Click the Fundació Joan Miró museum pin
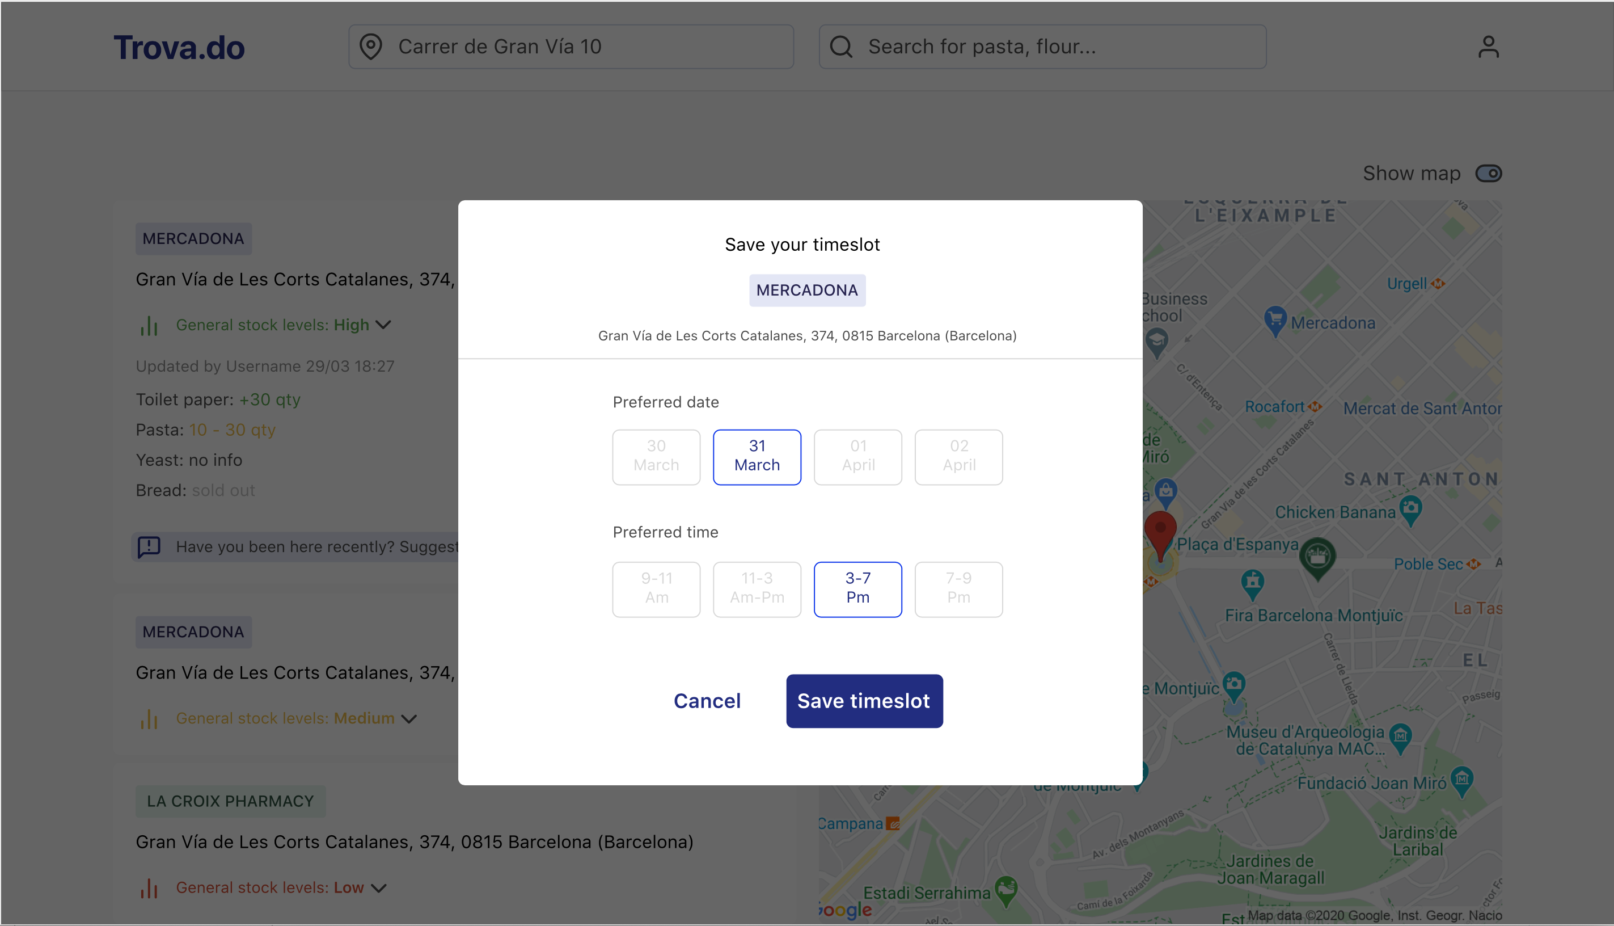Viewport: 1614px width, 926px height. coord(1462,782)
